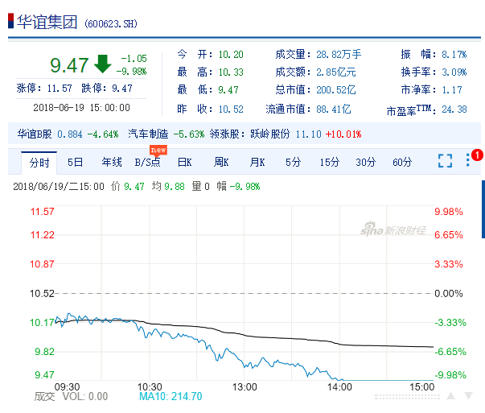Select the 60分 interval tab
The height and width of the screenshot is (413, 485).
[x=402, y=163]
